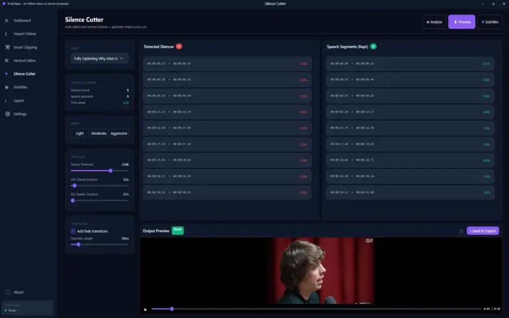The height and width of the screenshot is (318, 509).
Task: Click the Export arrow icon in sidebar
Action: pos(6,100)
